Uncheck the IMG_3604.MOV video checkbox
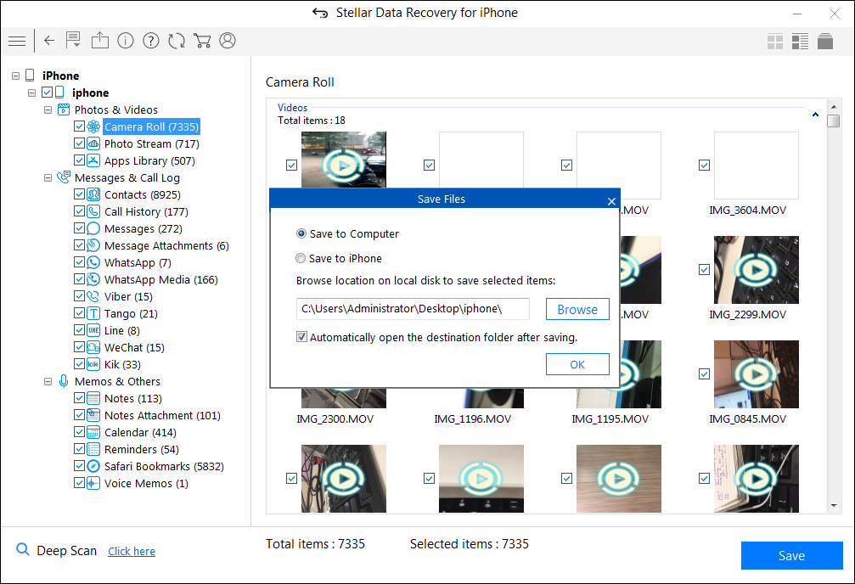Screen dimensions: 855x584 704,166
